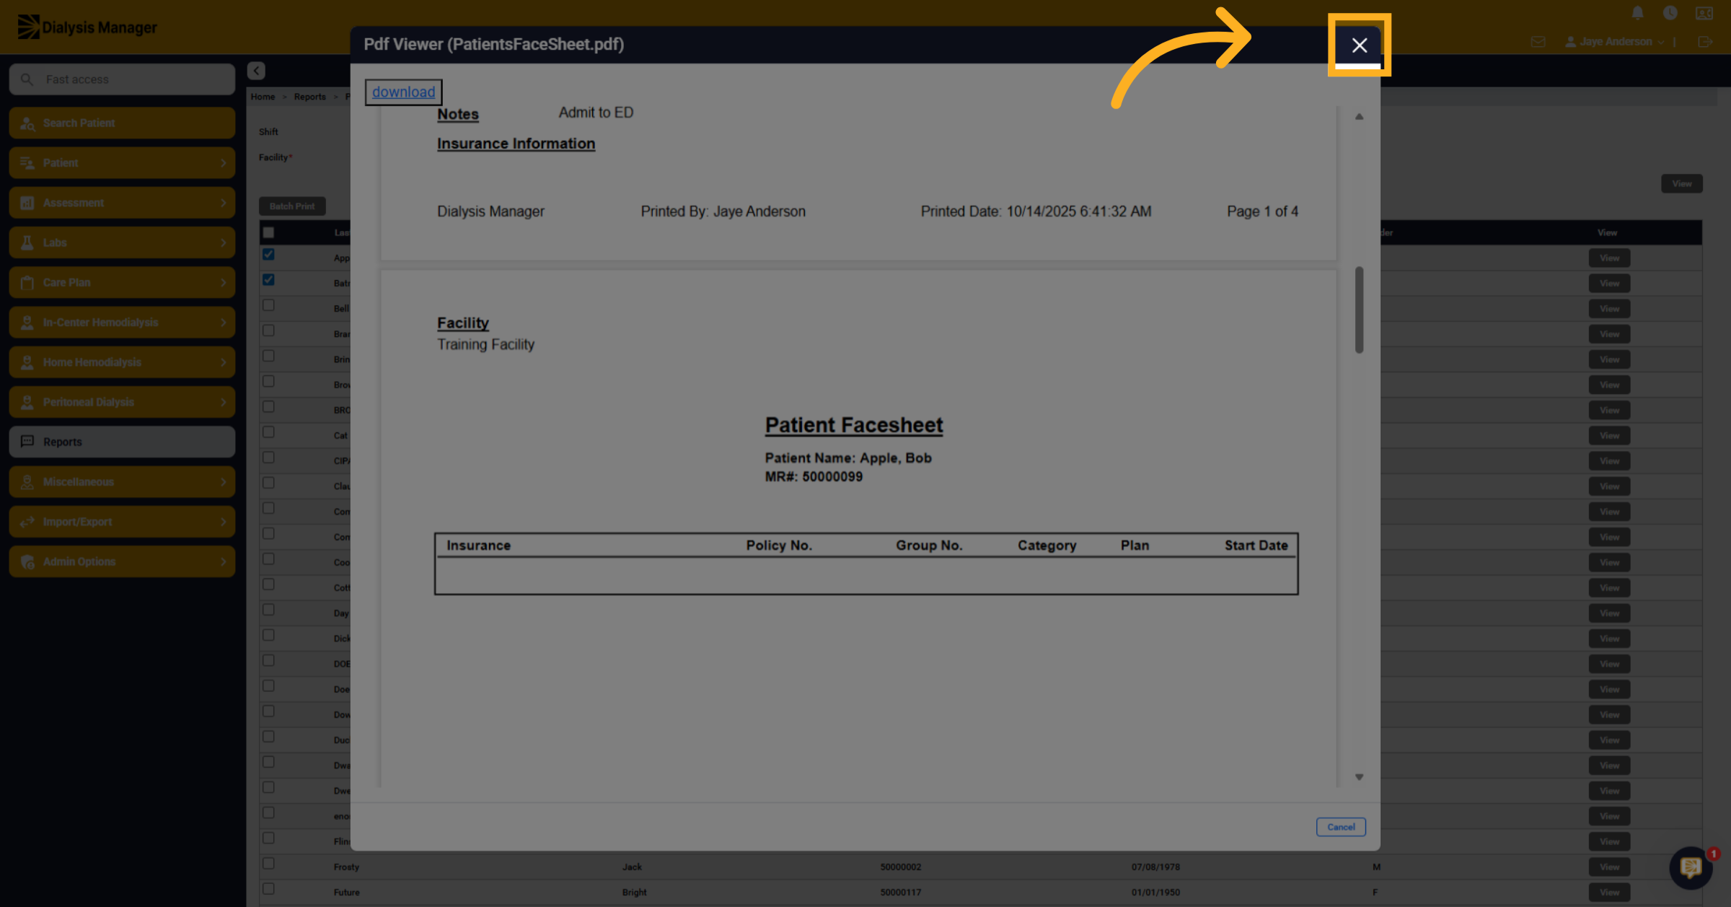Expand the Assessment sidebar menu
This screenshot has width=1731, height=907.
pos(122,203)
